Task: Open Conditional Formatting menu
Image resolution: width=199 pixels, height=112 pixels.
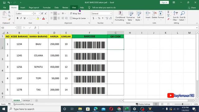Action: tap(120, 16)
